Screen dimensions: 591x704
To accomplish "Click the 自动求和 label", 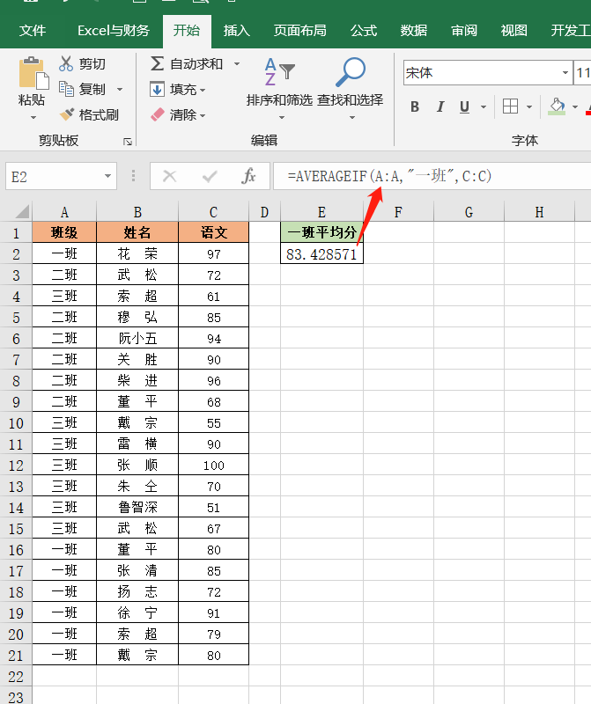I will click(196, 63).
